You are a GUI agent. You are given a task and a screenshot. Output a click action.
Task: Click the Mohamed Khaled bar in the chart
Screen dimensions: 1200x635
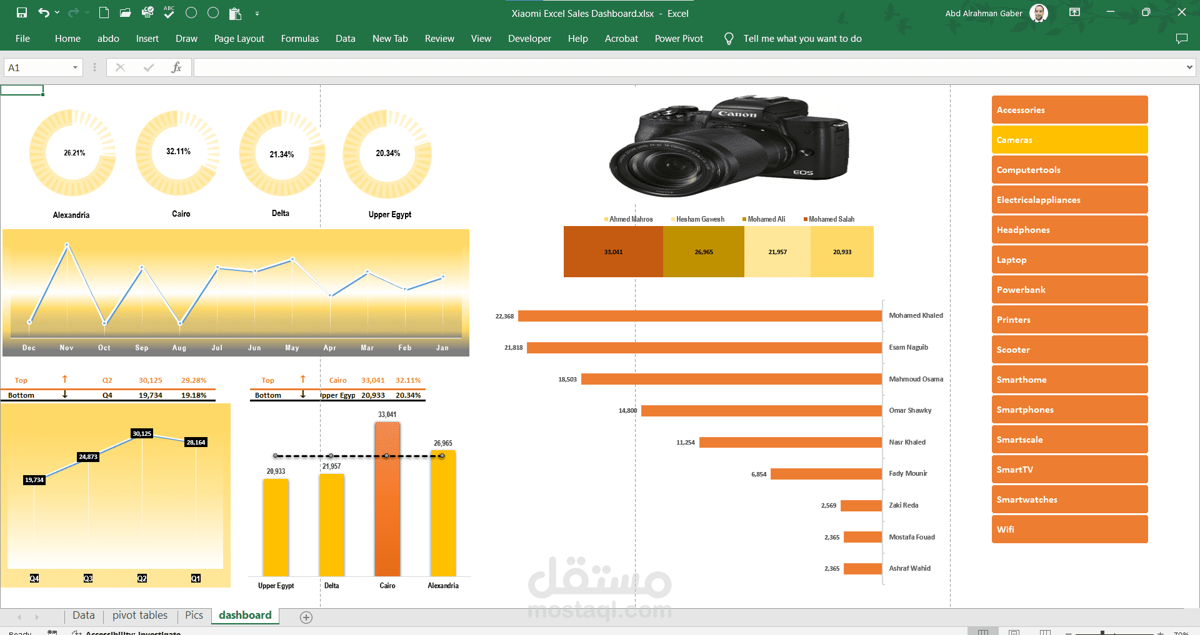pos(700,316)
